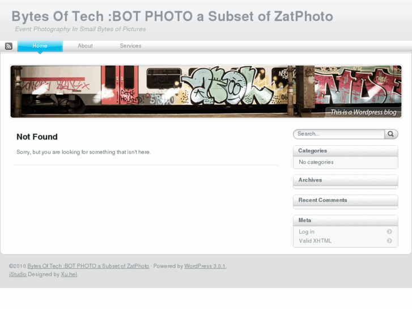
Task: Follow the Valid XHTML link
Action: 315,241
